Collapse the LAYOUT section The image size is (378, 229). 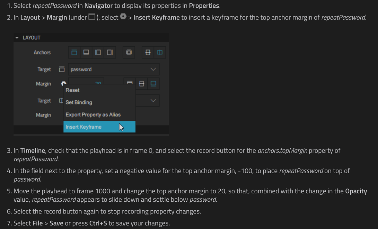click(17, 38)
